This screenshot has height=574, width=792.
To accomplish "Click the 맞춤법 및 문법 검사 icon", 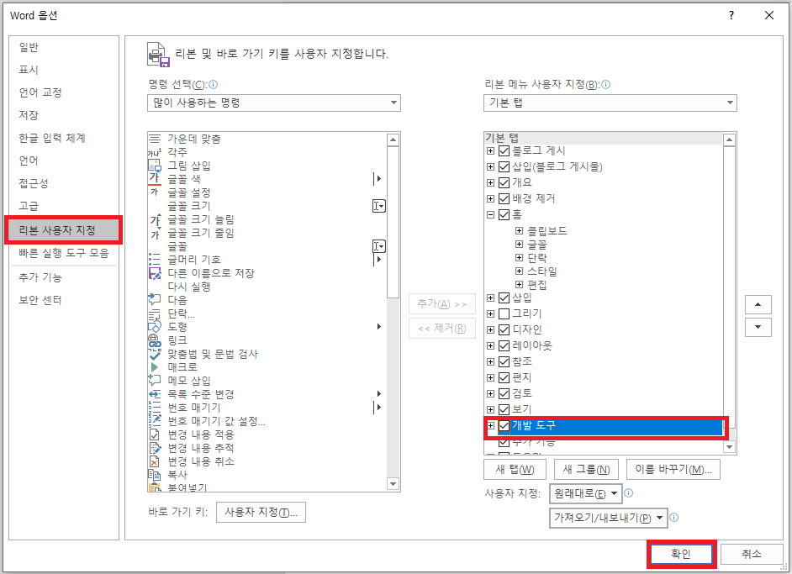I will pos(155,354).
